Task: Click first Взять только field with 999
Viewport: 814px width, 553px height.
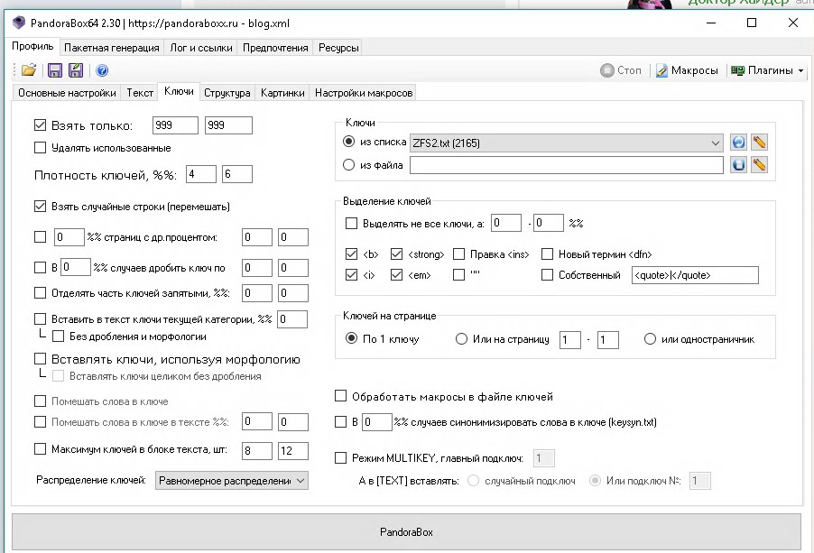Action: tap(175, 125)
